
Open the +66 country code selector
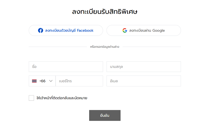(42, 81)
